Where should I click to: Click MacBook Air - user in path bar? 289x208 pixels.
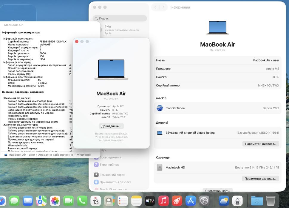click(22, 155)
